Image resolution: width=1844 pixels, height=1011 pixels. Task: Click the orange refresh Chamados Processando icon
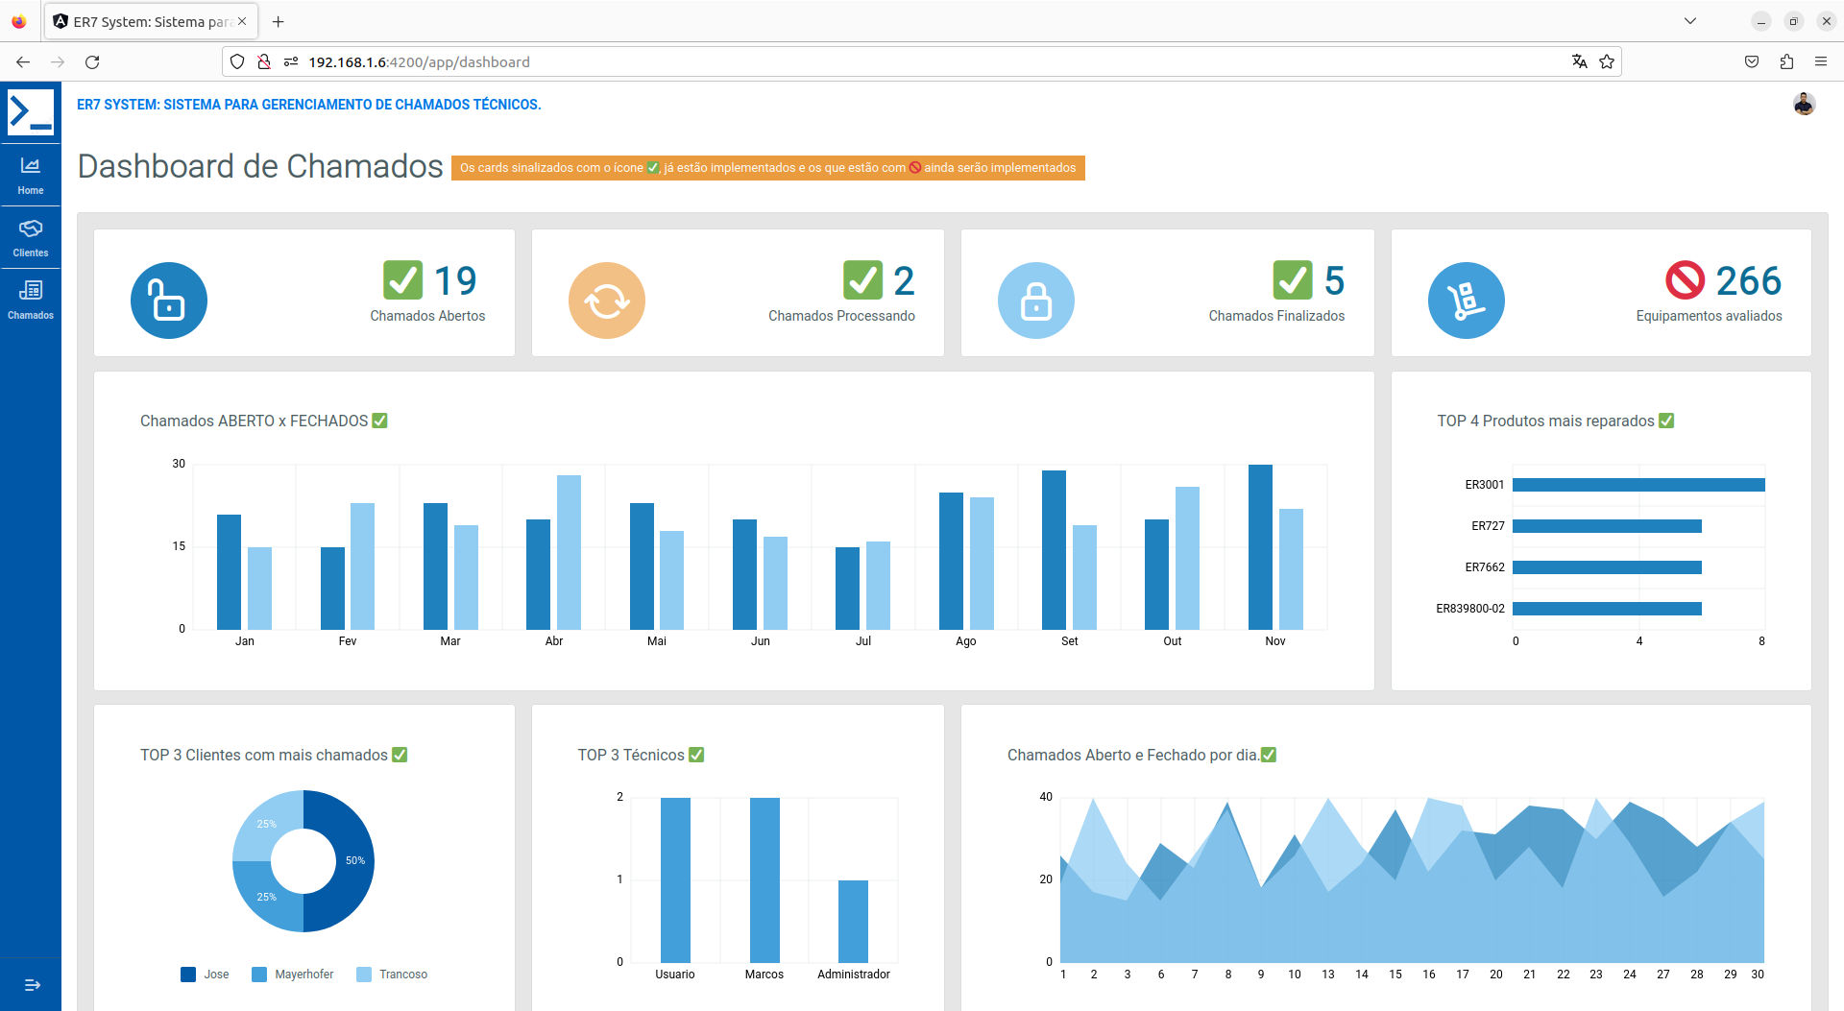click(x=607, y=301)
